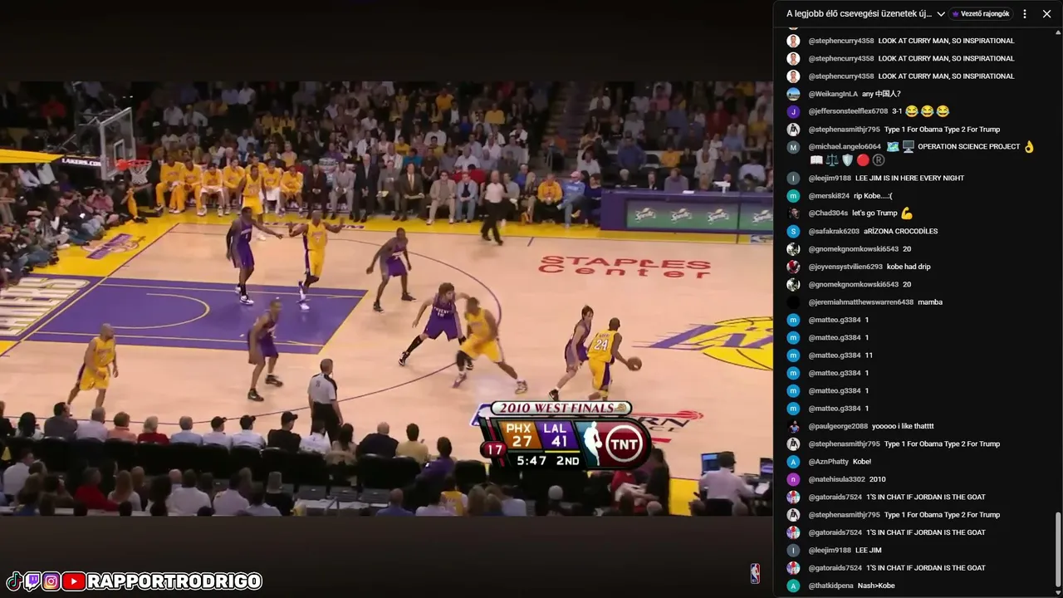Click the avatar of @jeffersonsteelflex6708
Image resolution: width=1063 pixels, height=598 pixels.
click(793, 111)
